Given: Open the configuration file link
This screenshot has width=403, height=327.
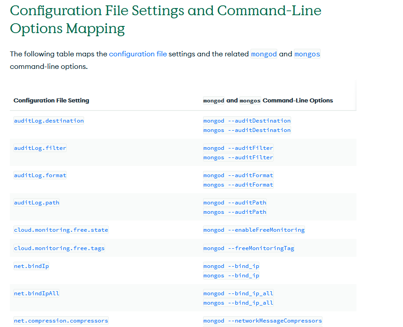Looking at the screenshot, I should coord(138,54).
